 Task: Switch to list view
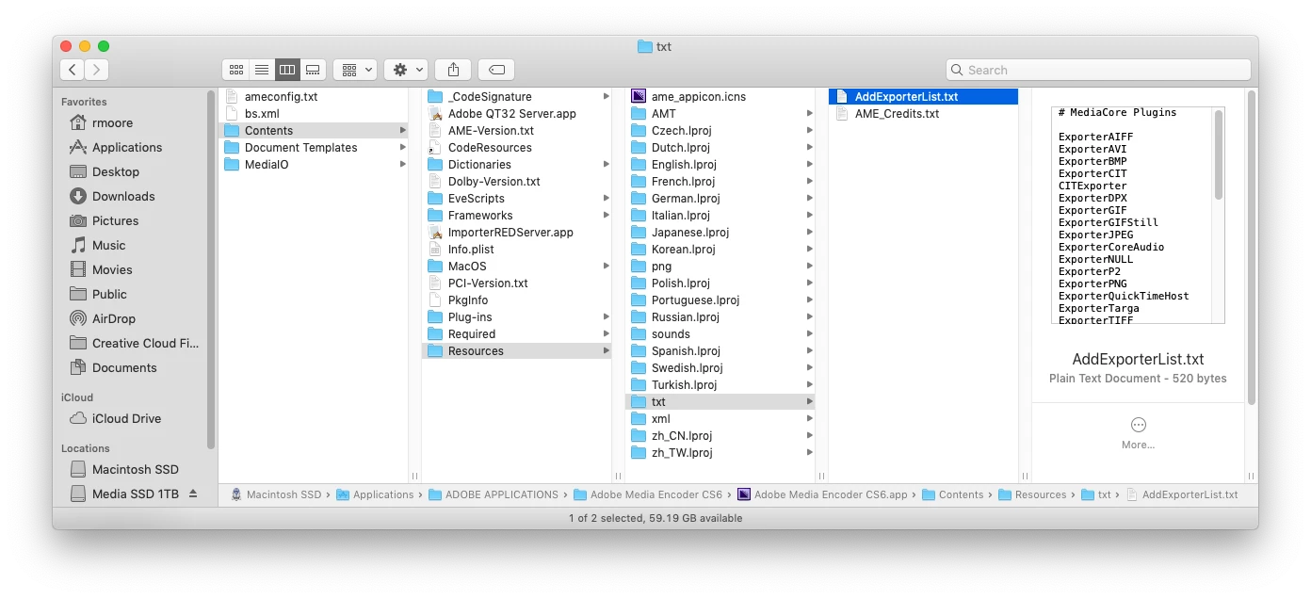(x=262, y=70)
